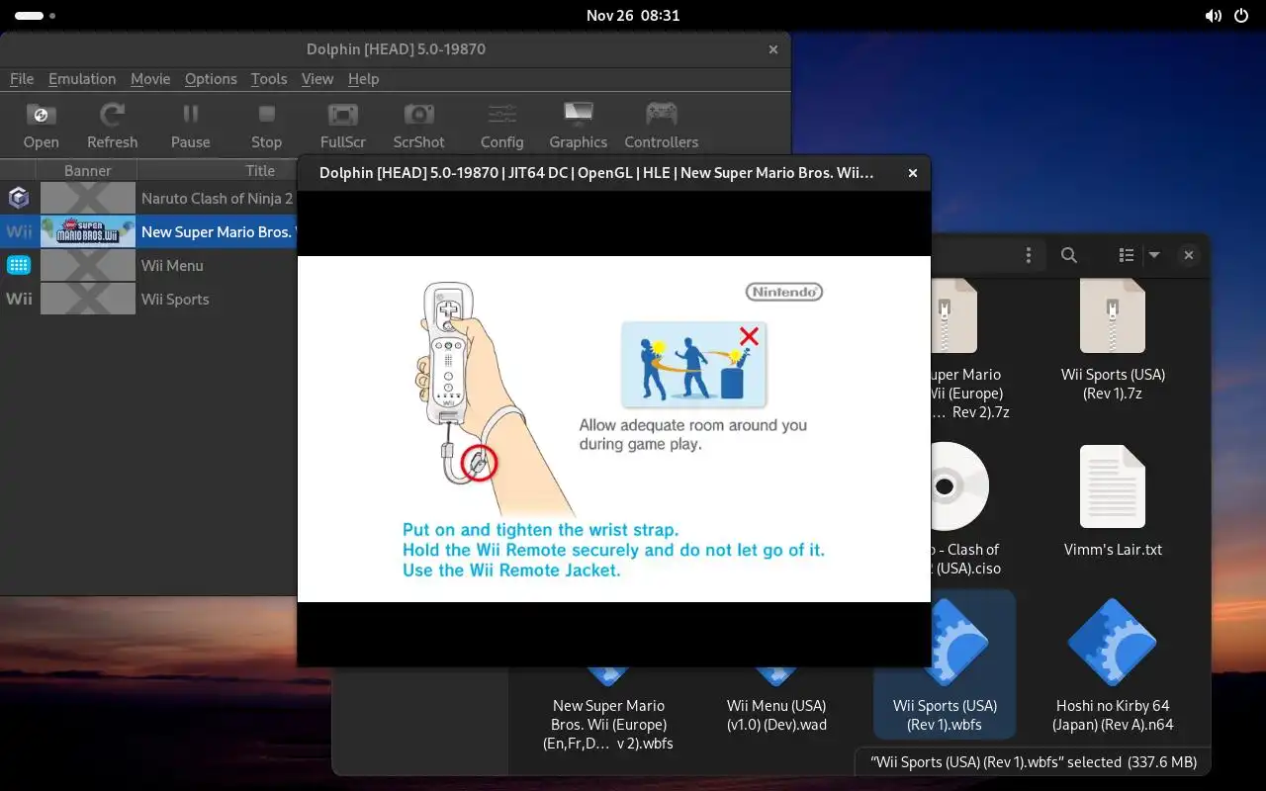Select Wii Sports (USA) (Rev 1).wbfs file
The height and width of the screenshot is (791, 1266).
(945, 664)
